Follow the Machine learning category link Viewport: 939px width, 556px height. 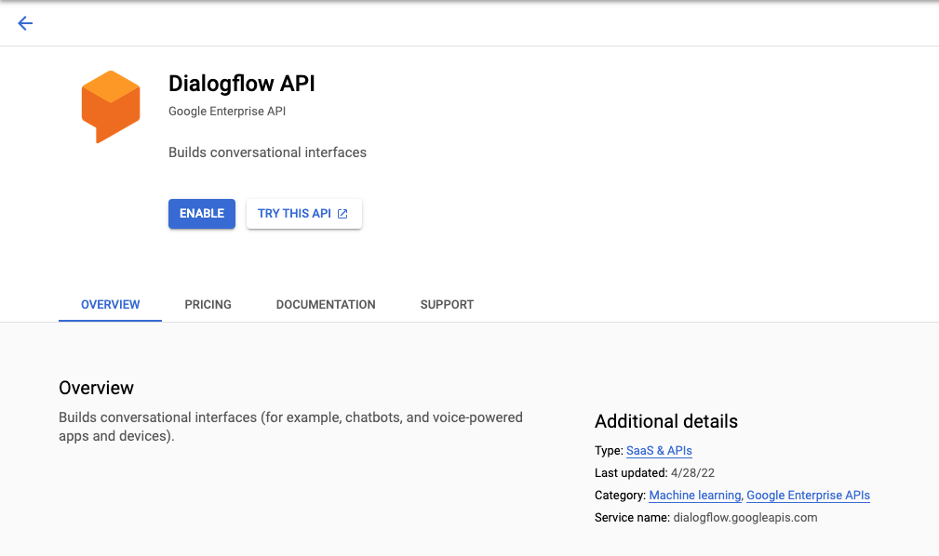[694, 495]
